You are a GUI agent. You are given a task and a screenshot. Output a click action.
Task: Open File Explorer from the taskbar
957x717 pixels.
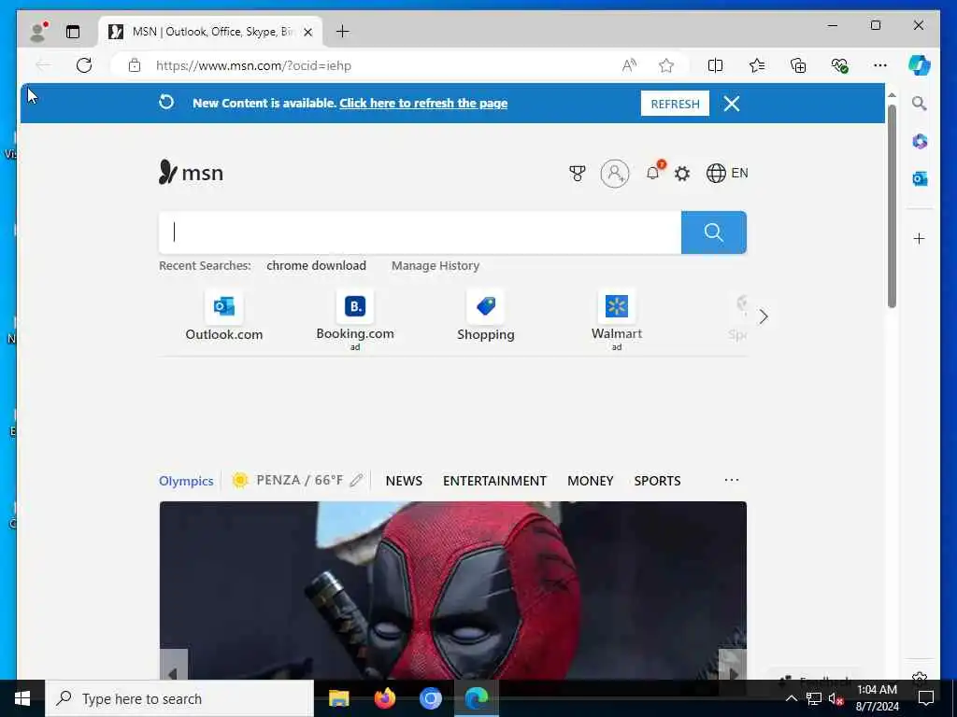[x=338, y=698]
